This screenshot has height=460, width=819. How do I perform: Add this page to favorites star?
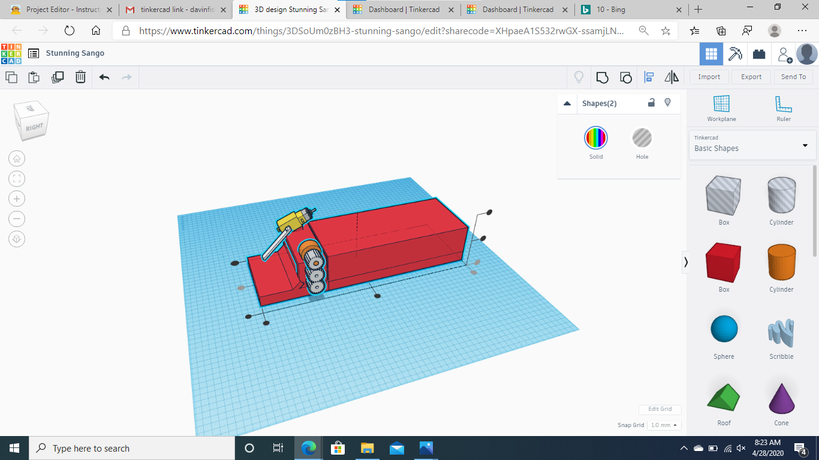click(x=666, y=31)
